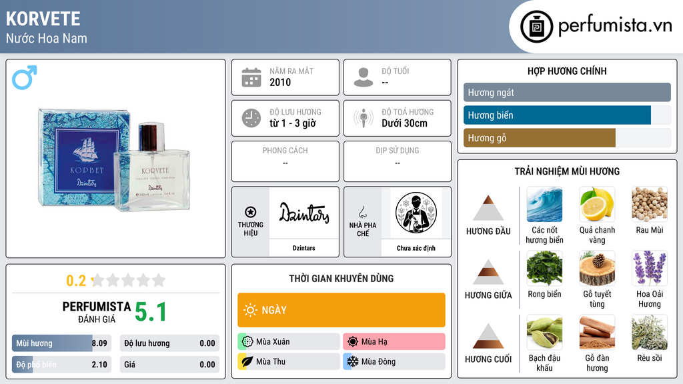
Task: Select the Mùa Hạ season box
Action: (394, 342)
